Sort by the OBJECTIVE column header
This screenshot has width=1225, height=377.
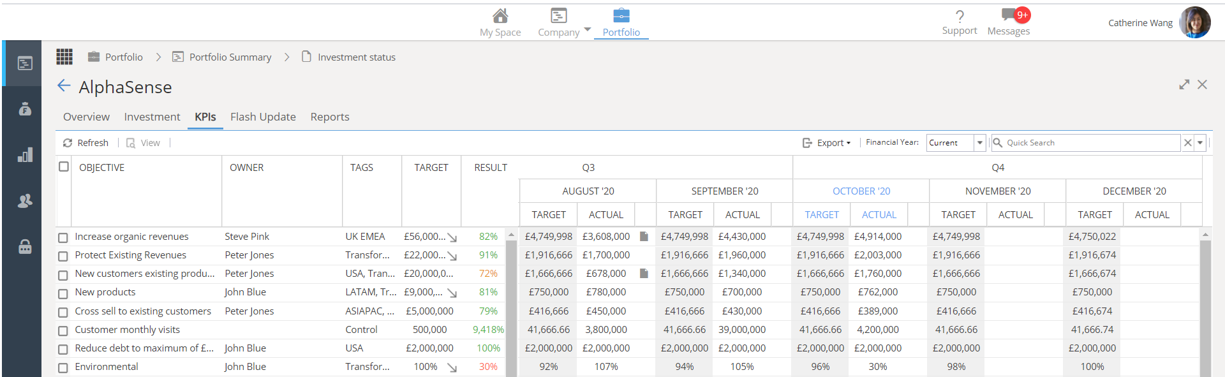(102, 167)
